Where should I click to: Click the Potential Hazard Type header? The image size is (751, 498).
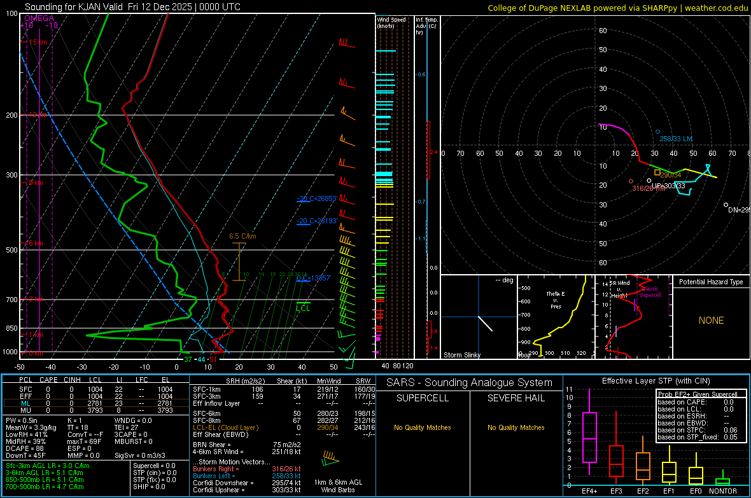(x=711, y=282)
